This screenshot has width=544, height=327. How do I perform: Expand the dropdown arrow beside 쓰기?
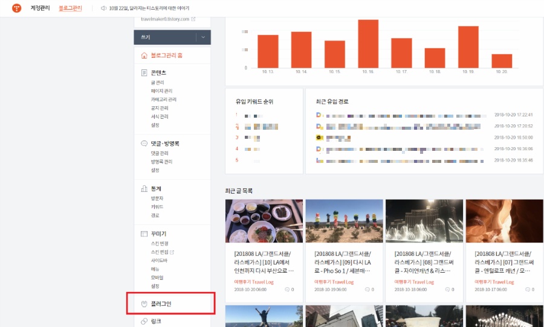point(203,37)
